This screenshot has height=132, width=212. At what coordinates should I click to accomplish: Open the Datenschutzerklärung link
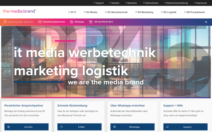pos(176,3)
